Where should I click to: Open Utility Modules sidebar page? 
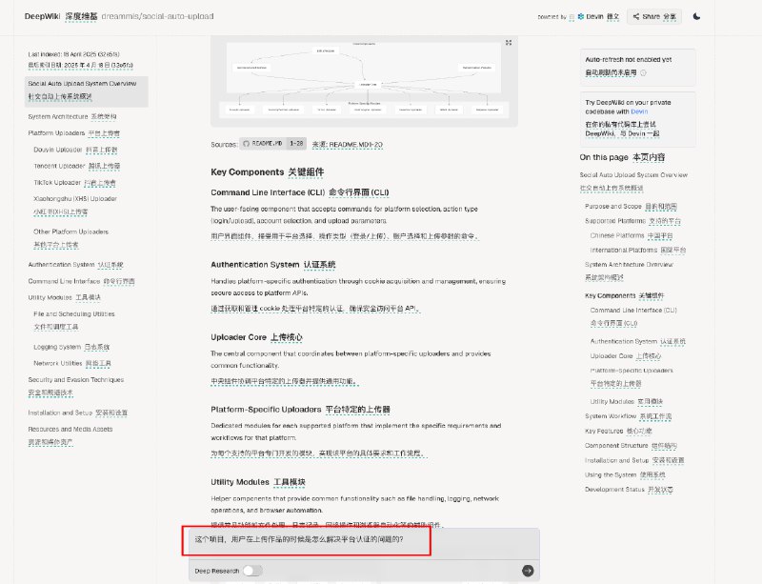click(x=65, y=297)
